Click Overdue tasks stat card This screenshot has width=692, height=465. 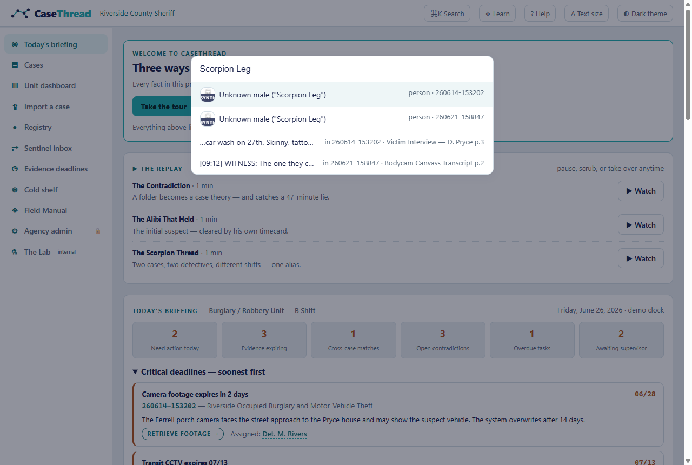click(x=532, y=340)
